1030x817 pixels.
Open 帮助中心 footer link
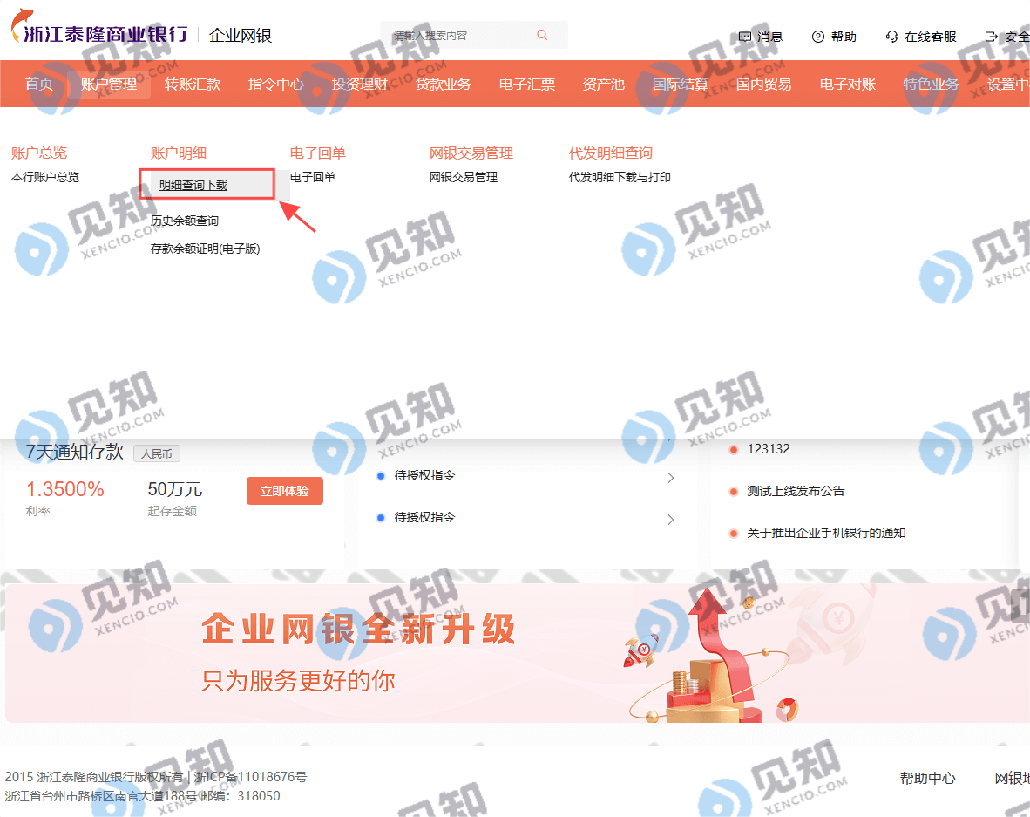[927, 779]
